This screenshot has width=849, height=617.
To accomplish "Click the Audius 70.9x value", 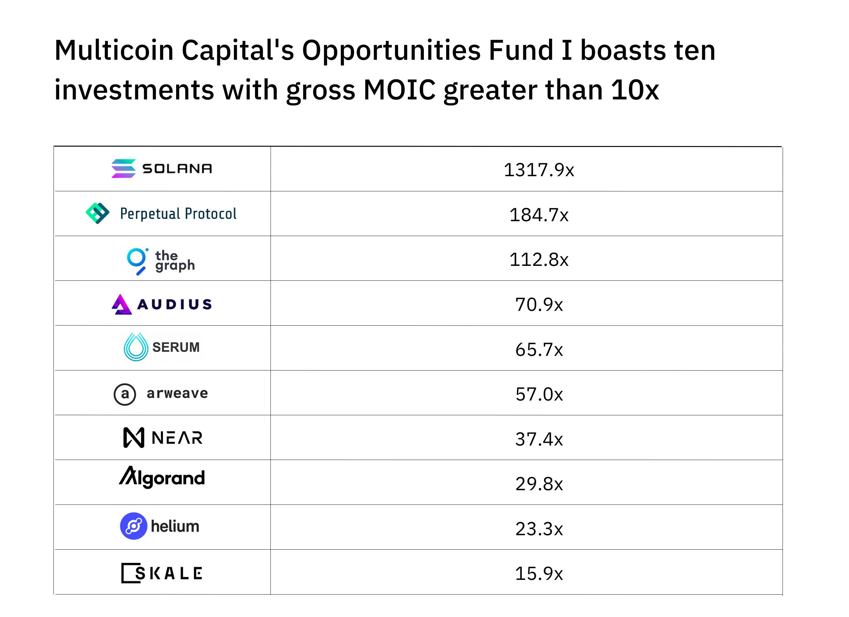I will [539, 305].
